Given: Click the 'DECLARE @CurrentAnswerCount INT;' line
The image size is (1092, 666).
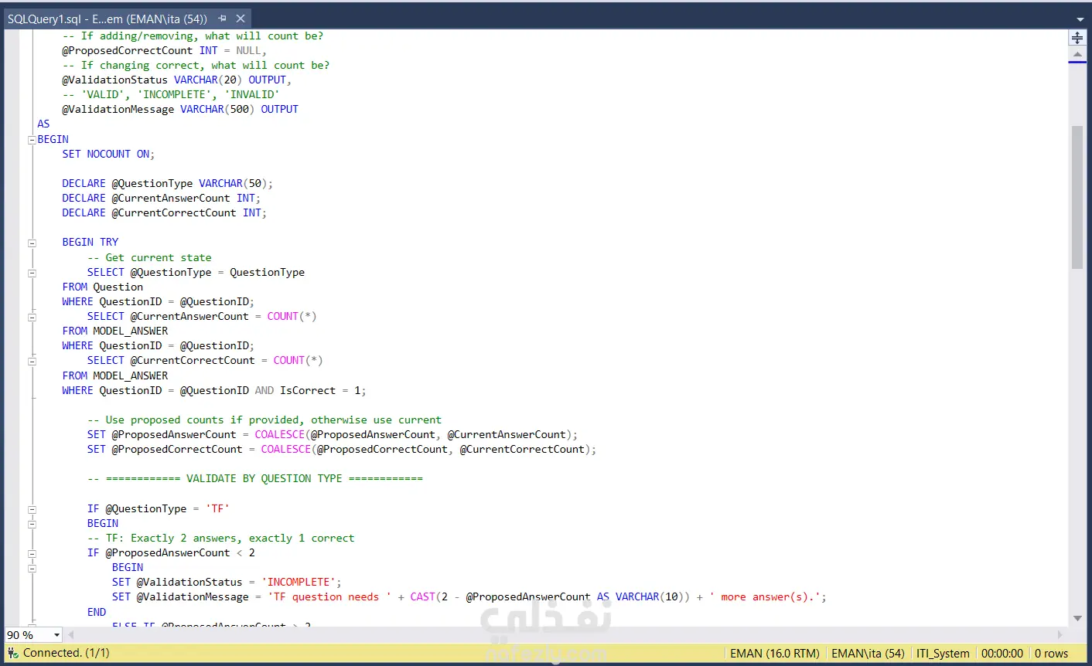Looking at the screenshot, I should 161,198.
